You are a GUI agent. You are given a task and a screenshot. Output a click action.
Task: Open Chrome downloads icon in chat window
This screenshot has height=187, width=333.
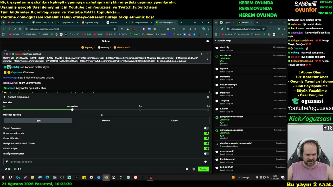pyautogui.click(x=179, y=29)
